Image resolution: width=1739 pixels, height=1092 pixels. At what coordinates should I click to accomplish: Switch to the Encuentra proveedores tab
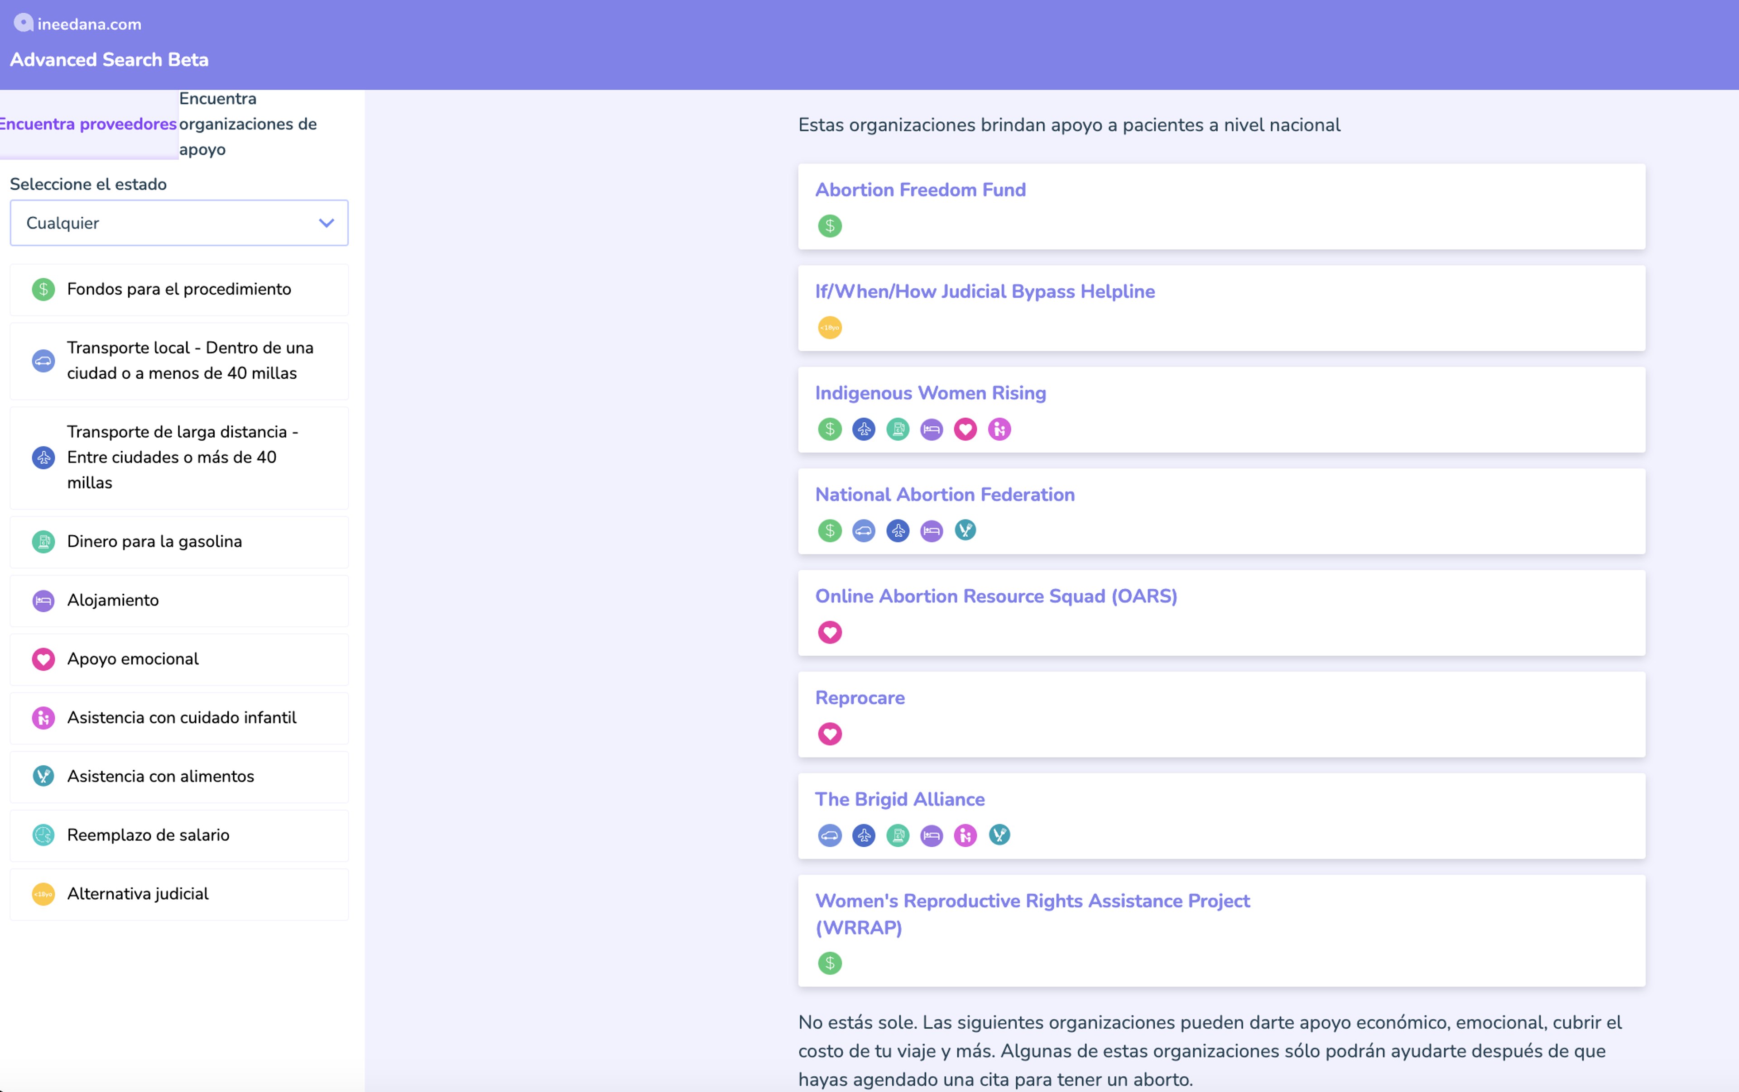(x=88, y=124)
